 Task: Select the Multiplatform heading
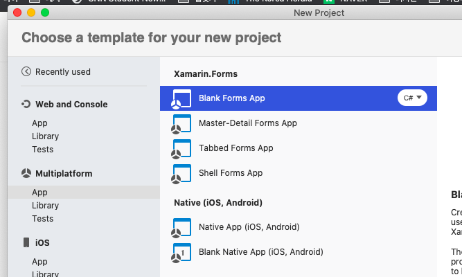click(64, 174)
